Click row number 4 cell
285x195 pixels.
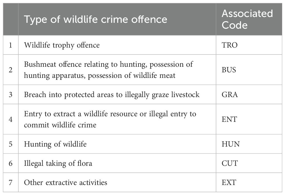pyautogui.click(x=11, y=119)
